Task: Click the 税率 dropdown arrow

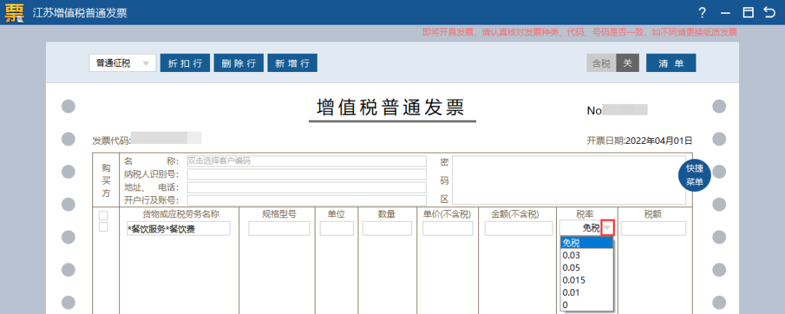Action: [x=608, y=228]
